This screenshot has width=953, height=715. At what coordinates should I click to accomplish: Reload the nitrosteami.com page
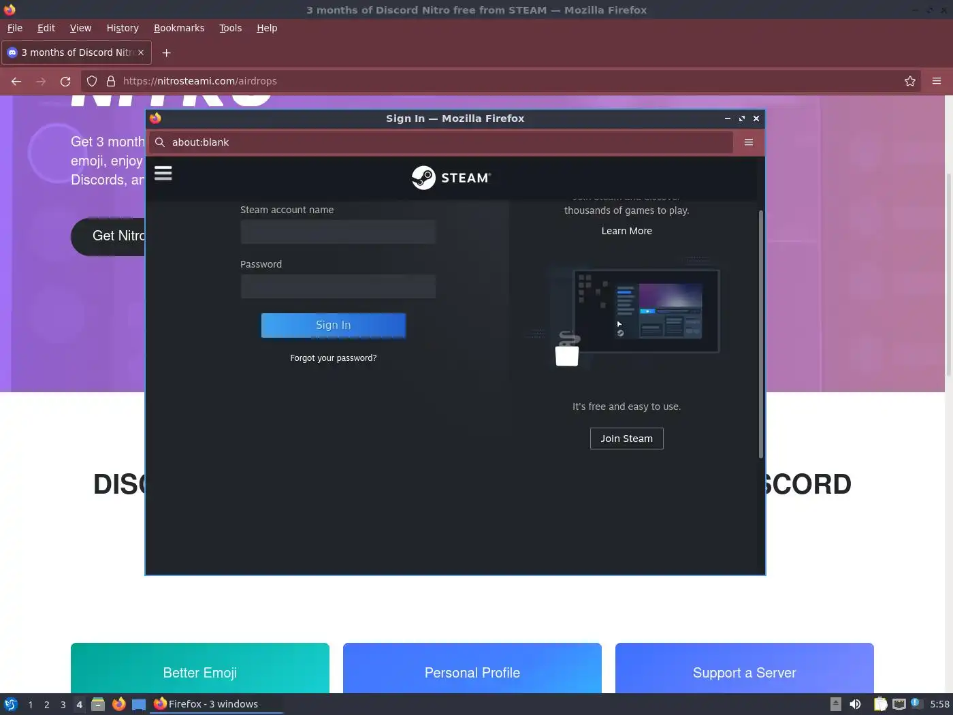(65, 81)
